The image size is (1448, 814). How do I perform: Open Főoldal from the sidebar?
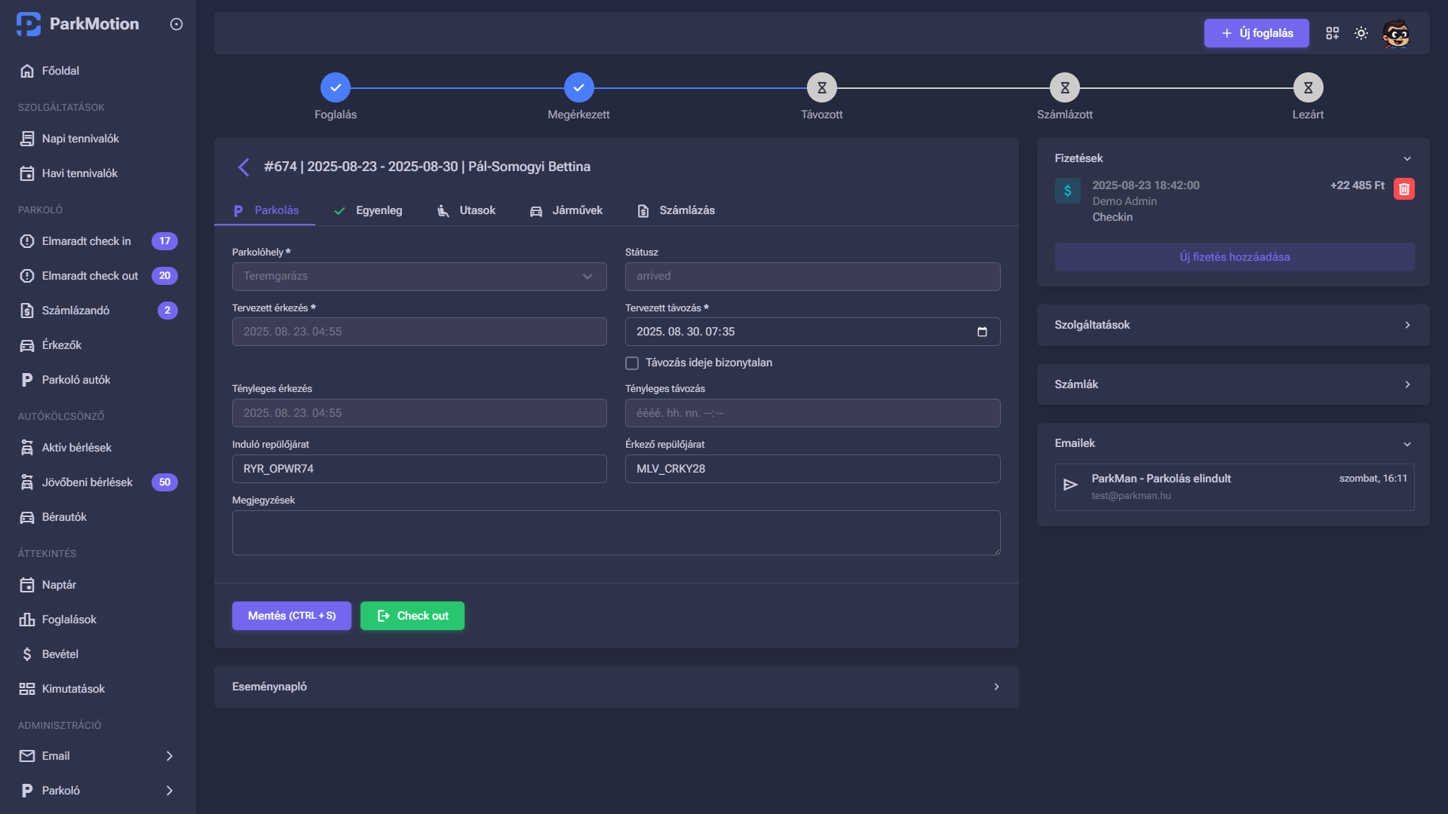point(60,70)
